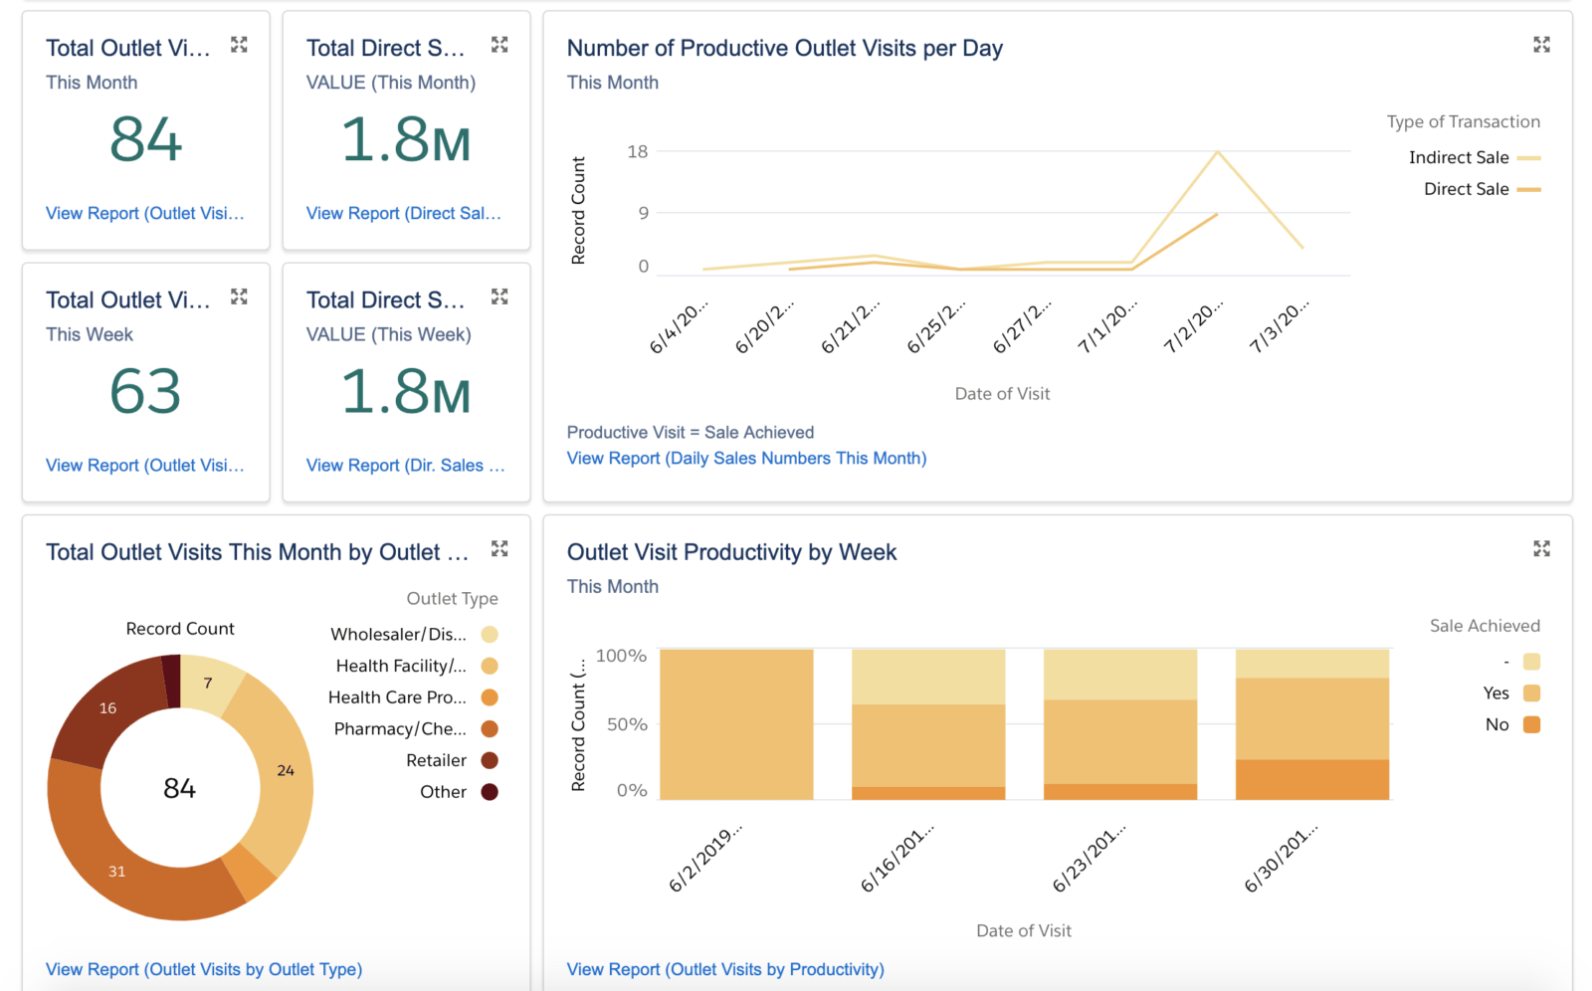Open View Report (Daily Sales Numbers This Month)
The image size is (1592, 991).
746,458
